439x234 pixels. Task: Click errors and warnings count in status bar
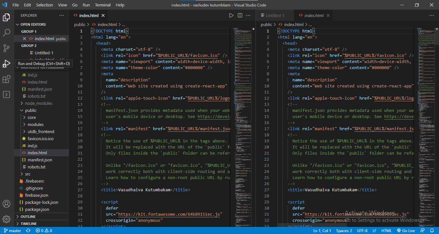[x=44, y=231]
